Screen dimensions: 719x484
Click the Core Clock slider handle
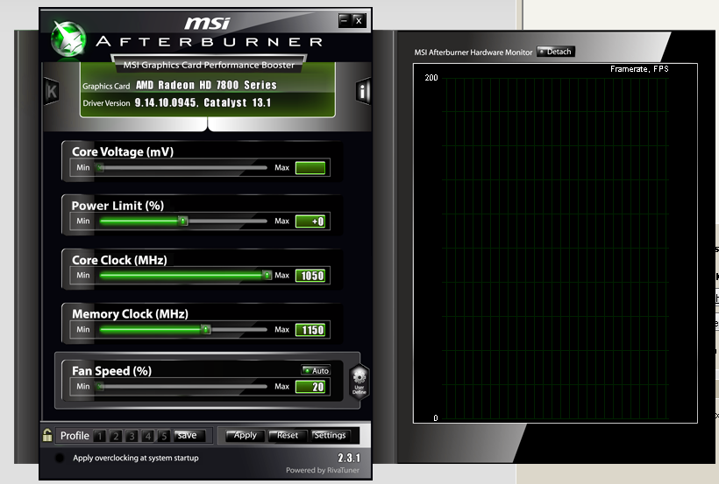267,275
